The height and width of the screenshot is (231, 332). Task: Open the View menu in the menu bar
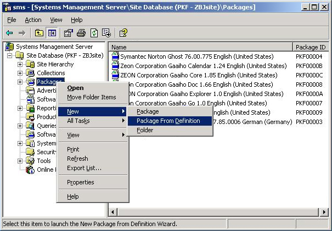pyautogui.click(x=56, y=20)
